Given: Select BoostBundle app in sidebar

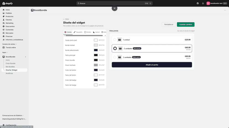Looking at the screenshot, I should tap(10, 57).
